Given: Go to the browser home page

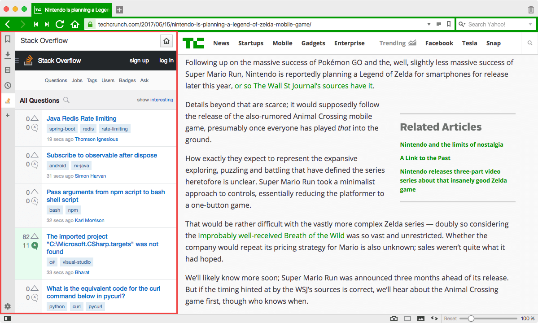Looking at the screenshot, I should [x=75, y=24].
